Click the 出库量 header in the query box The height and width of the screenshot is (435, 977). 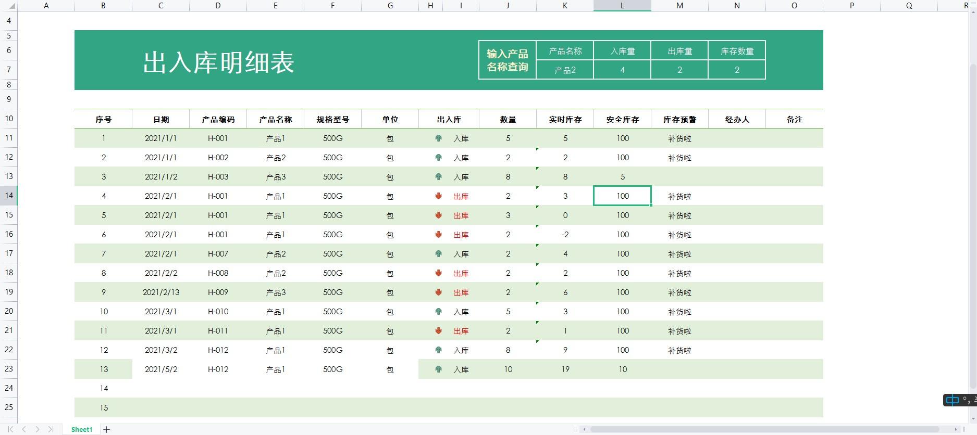pyautogui.click(x=679, y=51)
